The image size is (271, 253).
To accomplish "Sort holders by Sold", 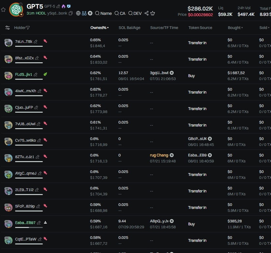I will click(264, 28).
